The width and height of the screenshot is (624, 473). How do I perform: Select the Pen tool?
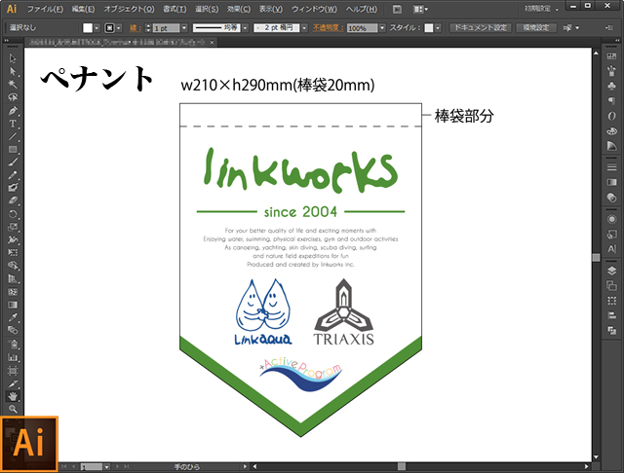(x=13, y=110)
